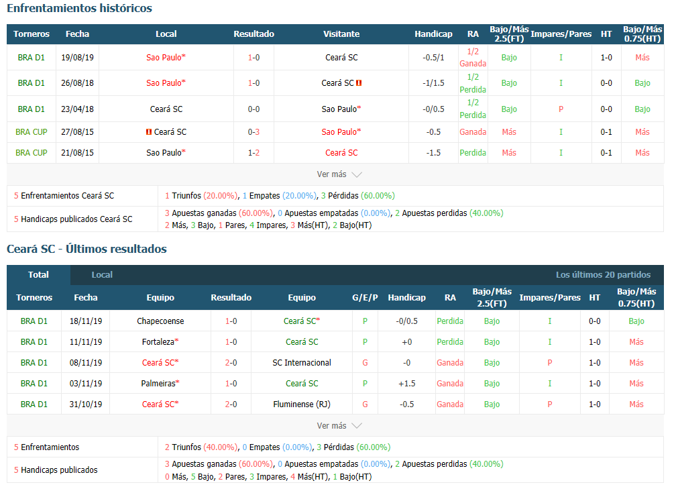
Task: Open Fortaleza team link
Action: click(x=160, y=342)
